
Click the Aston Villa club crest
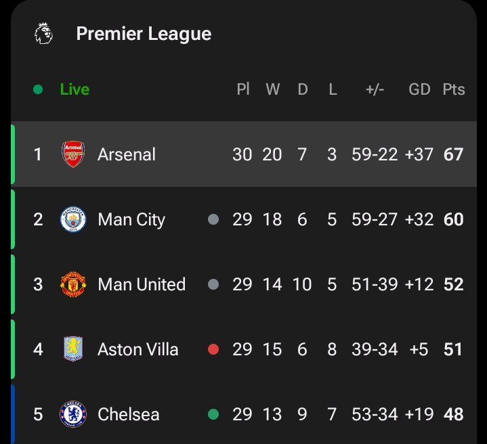click(x=73, y=349)
